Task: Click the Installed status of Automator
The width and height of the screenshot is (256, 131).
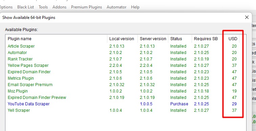Action: [178, 53]
